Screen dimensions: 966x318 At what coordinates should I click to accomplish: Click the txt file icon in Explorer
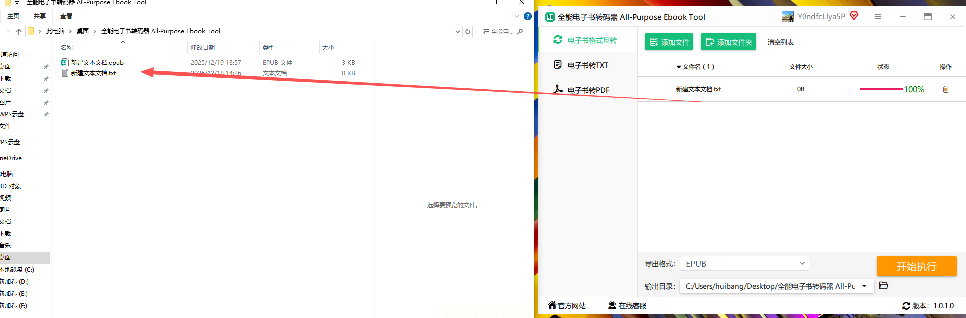(65, 73)
